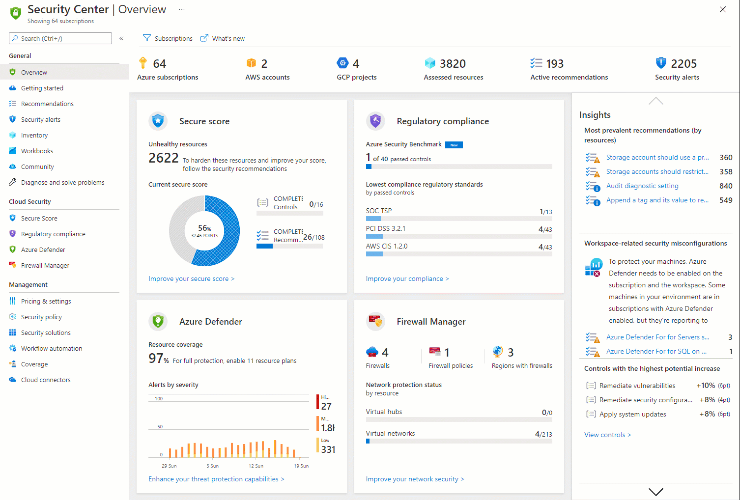
Task: Open Security policy under Management
Action: 41,316
